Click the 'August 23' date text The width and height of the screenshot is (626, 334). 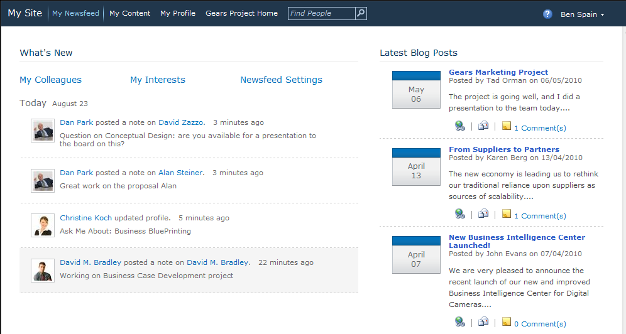click(70, 104)
